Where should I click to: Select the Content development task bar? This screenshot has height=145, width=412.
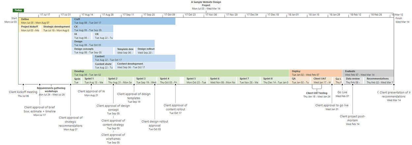(x=145, y=66)
